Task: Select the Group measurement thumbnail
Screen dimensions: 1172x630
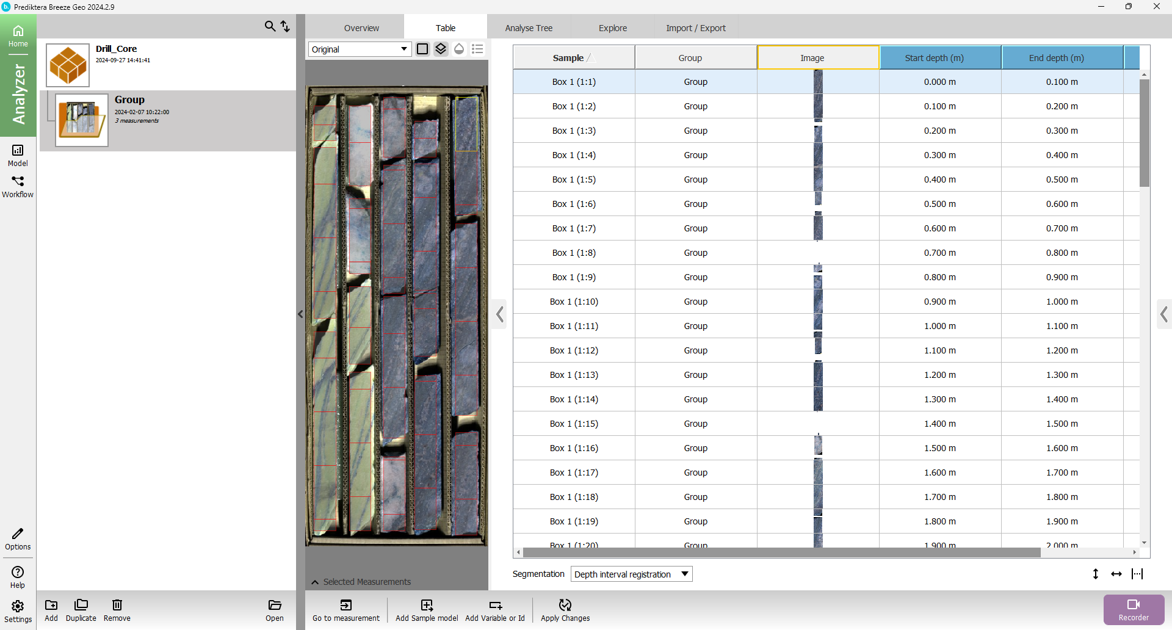Action: coord(82,120)
